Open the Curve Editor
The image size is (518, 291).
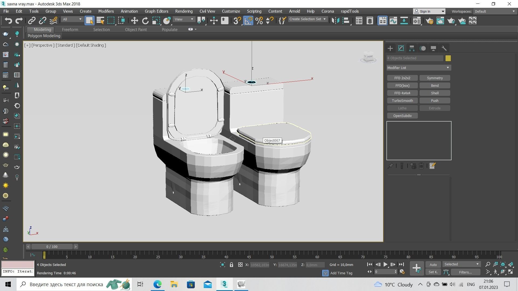point(393,21)
